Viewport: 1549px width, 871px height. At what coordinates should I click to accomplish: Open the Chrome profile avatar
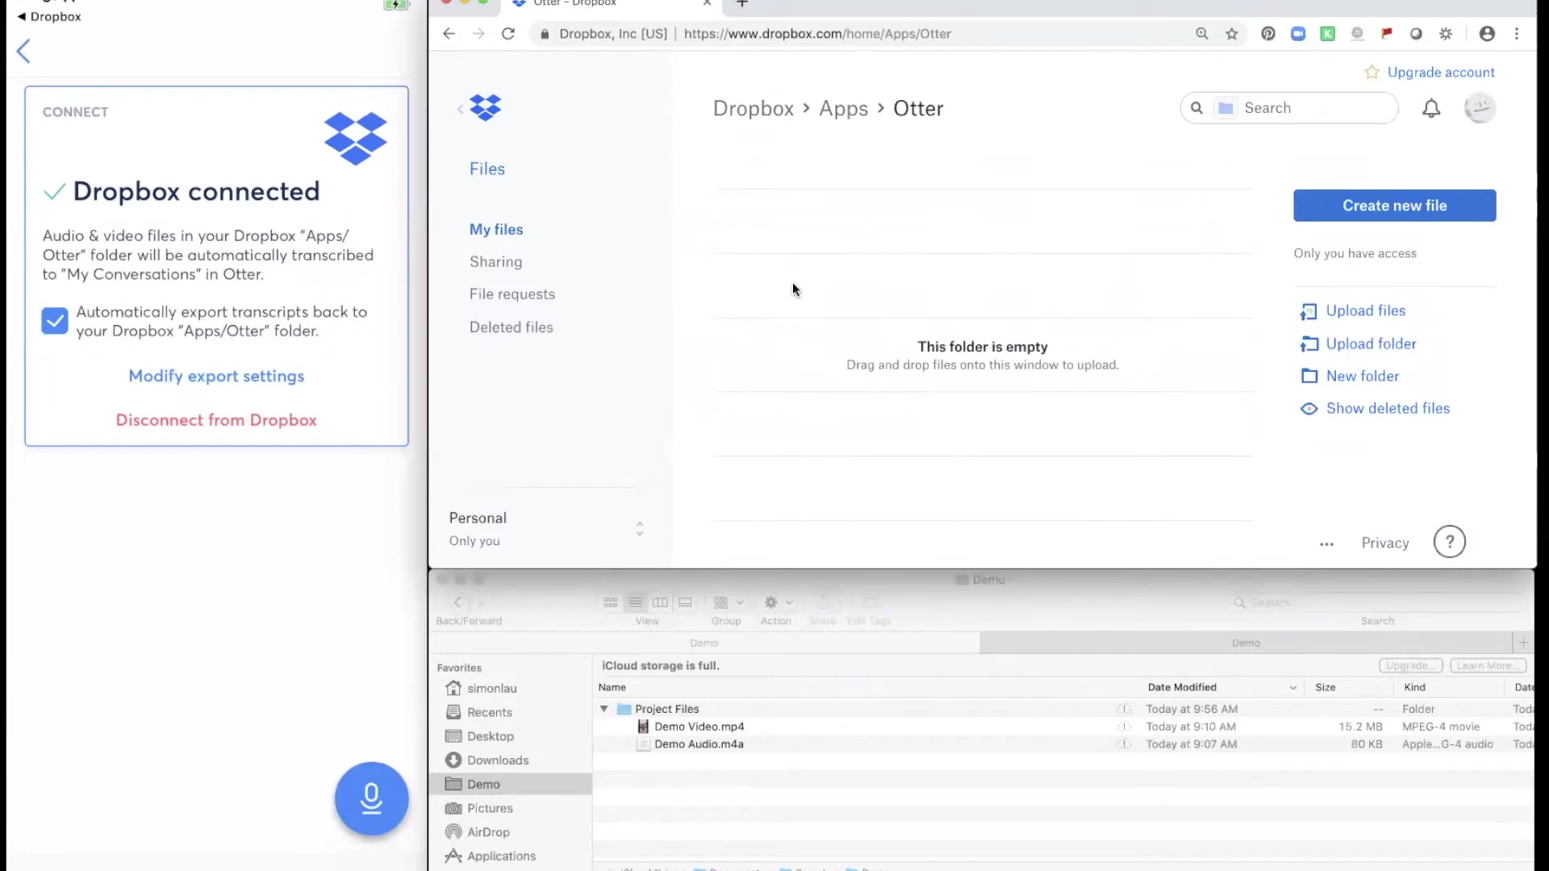click(x=1487, y=34)
